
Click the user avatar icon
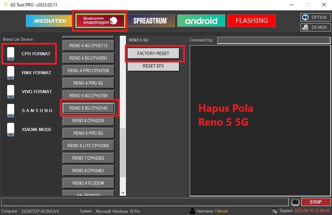coord(192,211)
